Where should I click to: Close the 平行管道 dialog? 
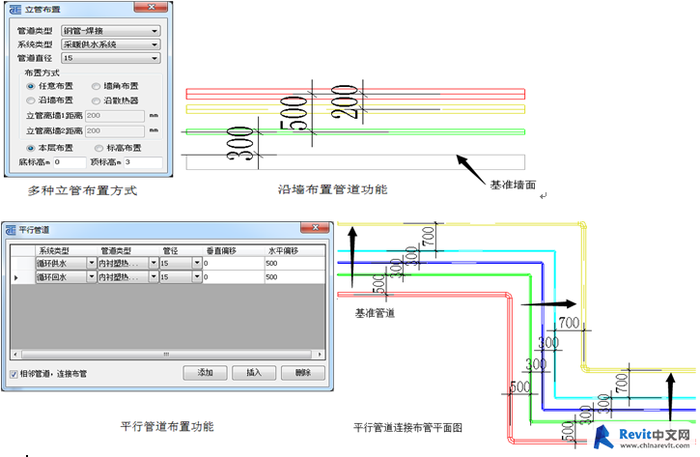[x=315, y=227]
